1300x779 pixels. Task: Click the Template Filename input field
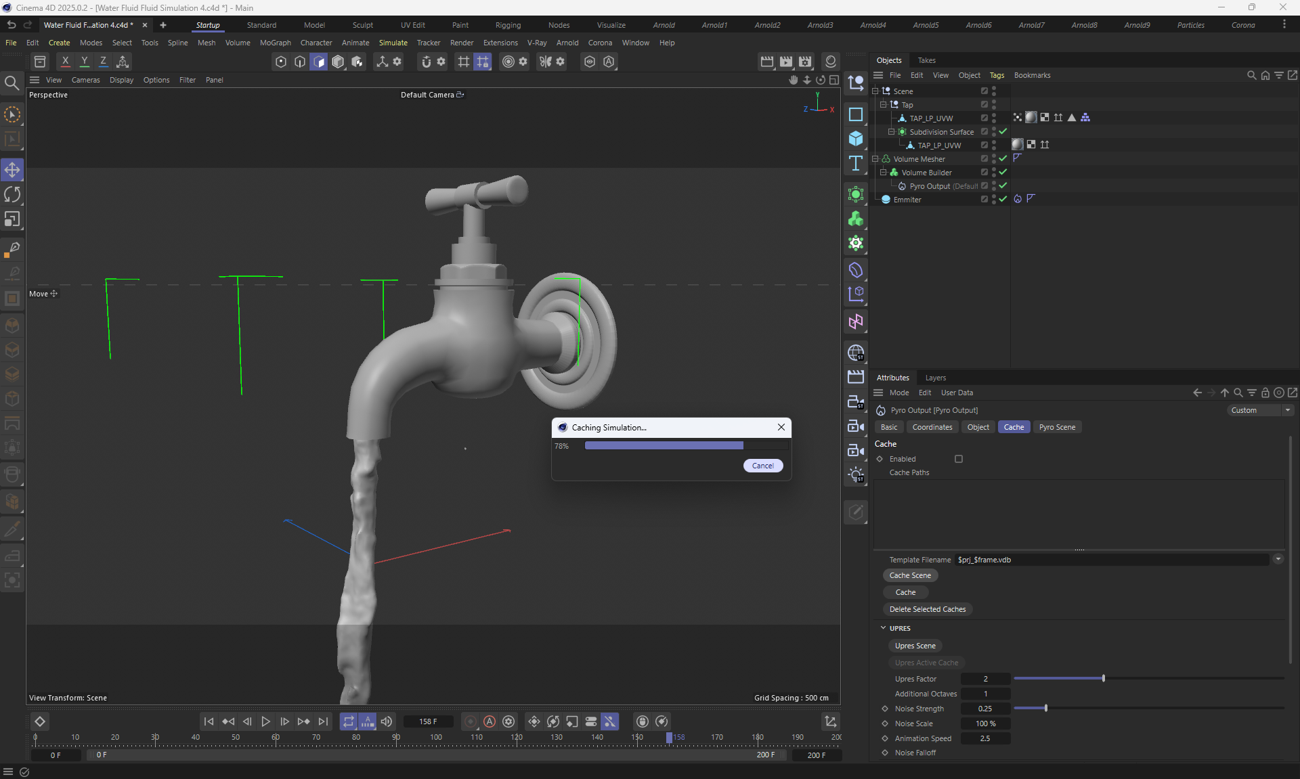1110,560
